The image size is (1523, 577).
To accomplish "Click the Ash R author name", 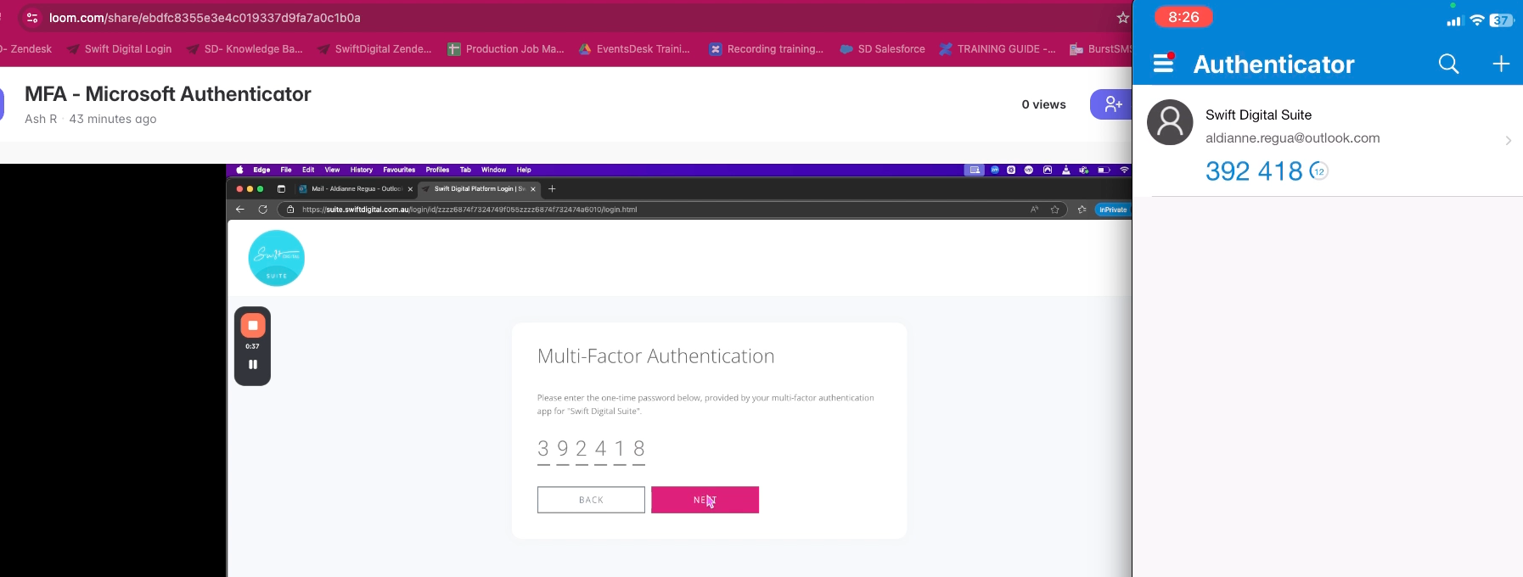I will click(x=41, y=119).
